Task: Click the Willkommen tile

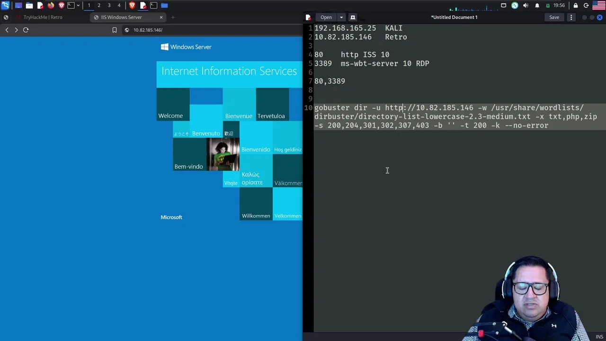Action: click(256, 204)
